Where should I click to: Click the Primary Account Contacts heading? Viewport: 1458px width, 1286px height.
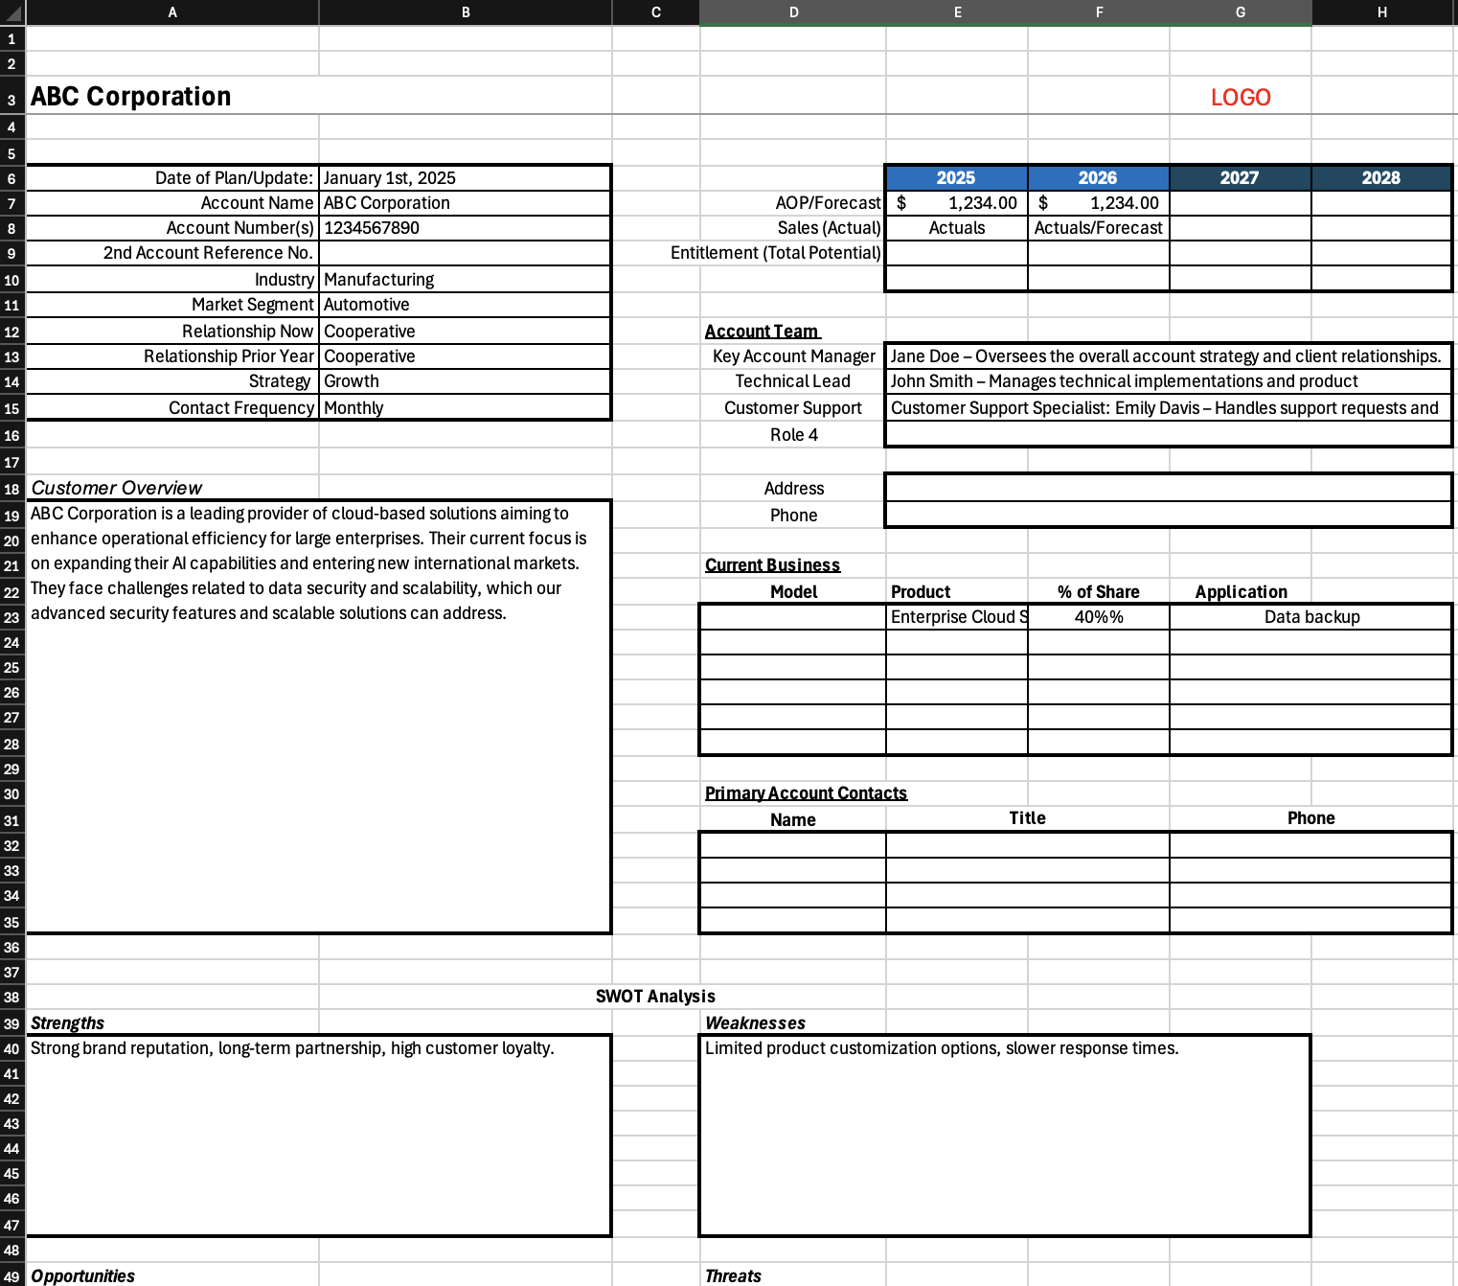pyautogui.click(x=806, y=792)
